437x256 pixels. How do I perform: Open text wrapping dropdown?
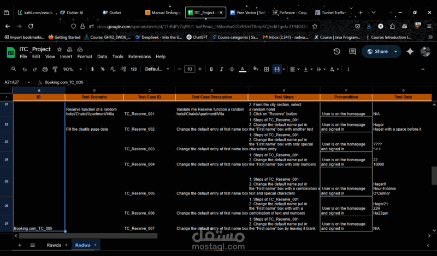point(321,69)
